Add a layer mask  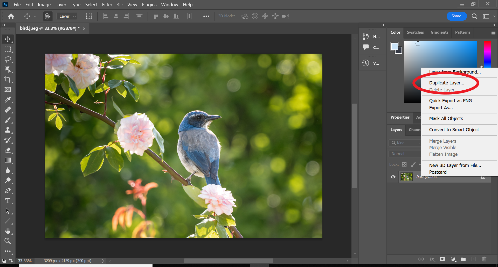442,259
